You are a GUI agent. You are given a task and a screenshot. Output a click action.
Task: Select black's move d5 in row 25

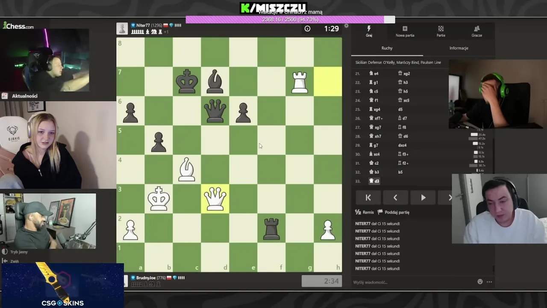click(400, 110)
